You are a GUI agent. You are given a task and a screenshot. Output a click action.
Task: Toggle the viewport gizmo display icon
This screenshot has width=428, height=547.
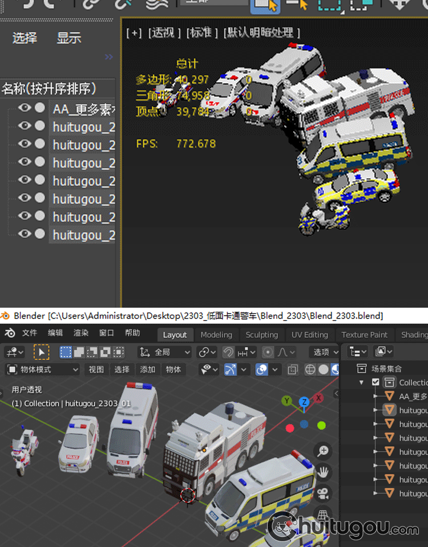[x=231, y=369]
